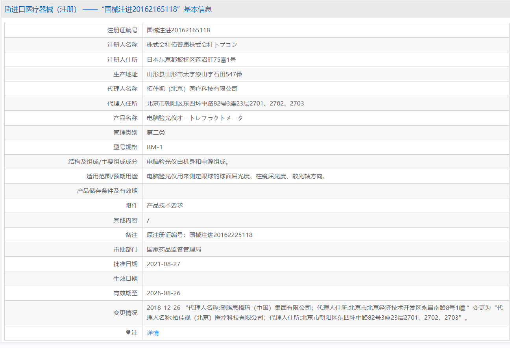Click management category value 第二类

tap(156, 133)
